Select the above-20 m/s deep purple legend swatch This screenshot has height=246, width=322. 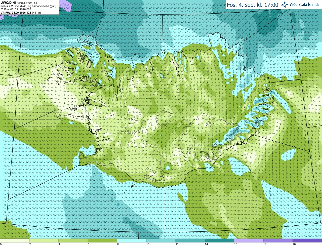tap(307, 240)
